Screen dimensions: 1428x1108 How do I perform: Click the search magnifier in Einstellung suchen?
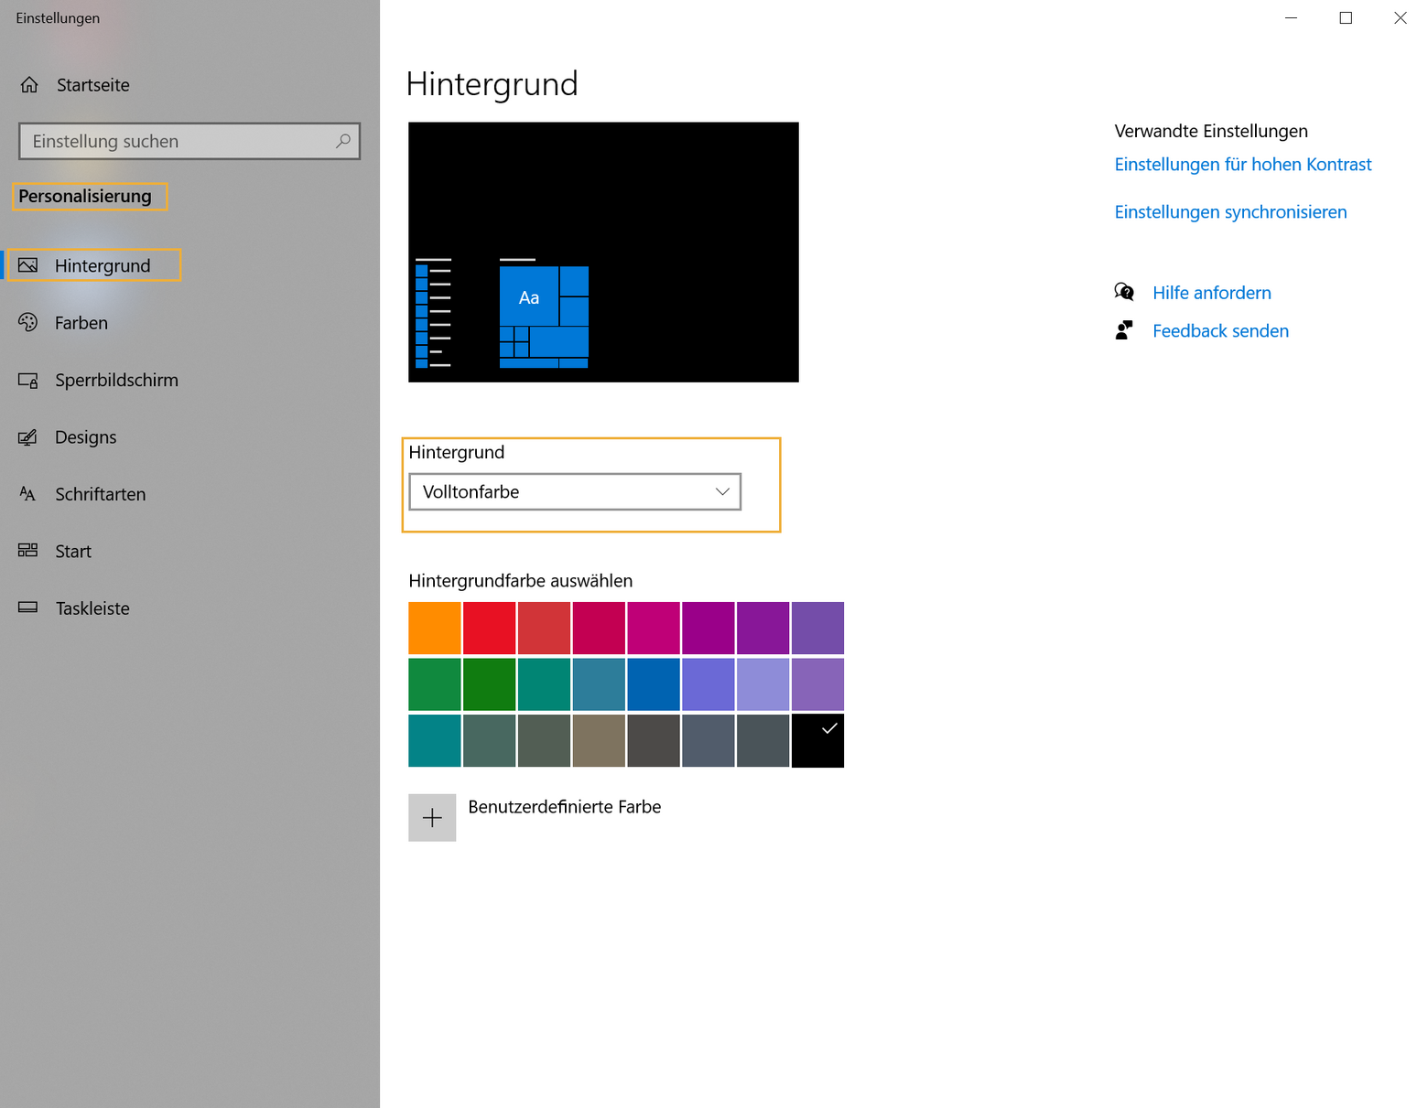342,141
